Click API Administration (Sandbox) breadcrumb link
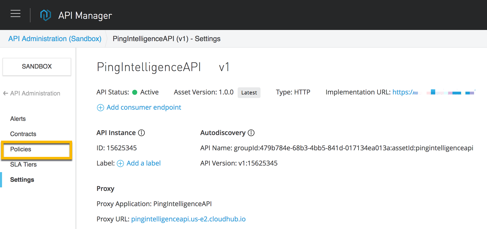Screen dimensions: 487x229 pos(55,39)
